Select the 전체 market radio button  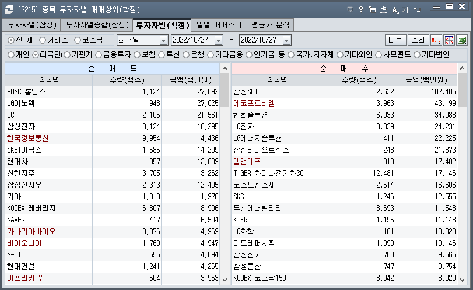pos(11,40)
